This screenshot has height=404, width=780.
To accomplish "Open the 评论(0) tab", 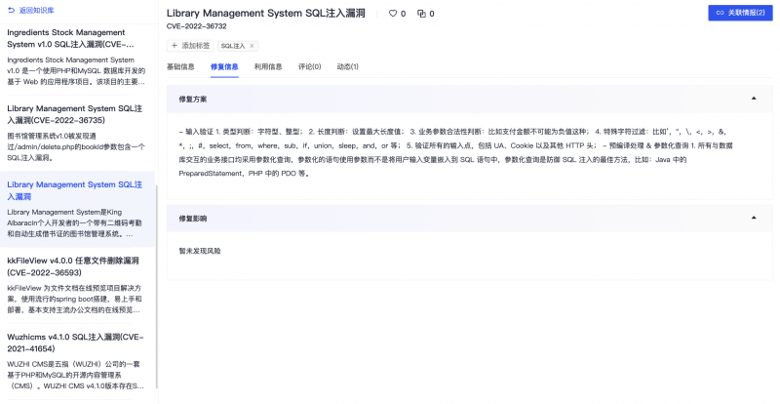I will point(309,66).
